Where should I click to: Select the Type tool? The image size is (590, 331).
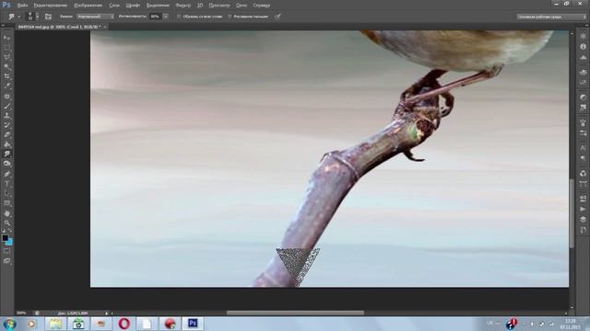click(x=6, y=184)
